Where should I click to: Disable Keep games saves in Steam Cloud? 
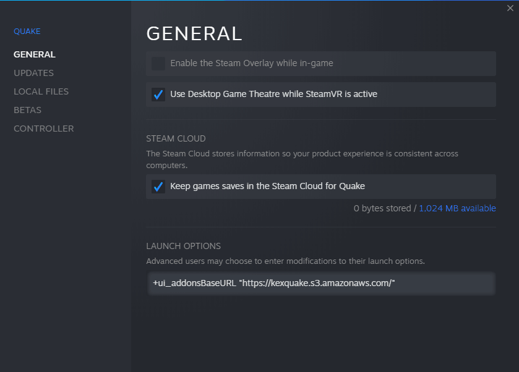tap(158, 187)
